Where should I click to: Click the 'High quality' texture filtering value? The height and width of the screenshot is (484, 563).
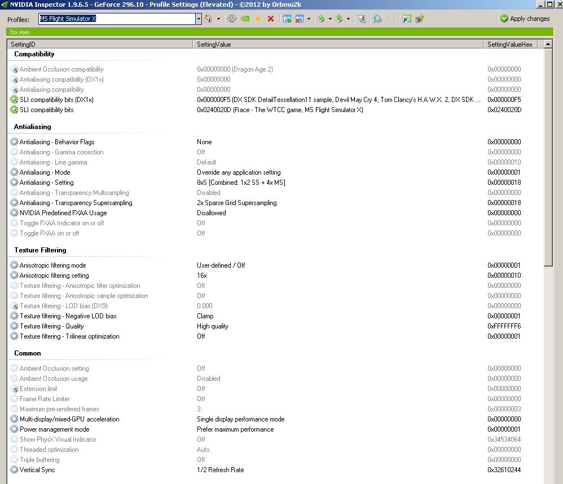(212, 326)
